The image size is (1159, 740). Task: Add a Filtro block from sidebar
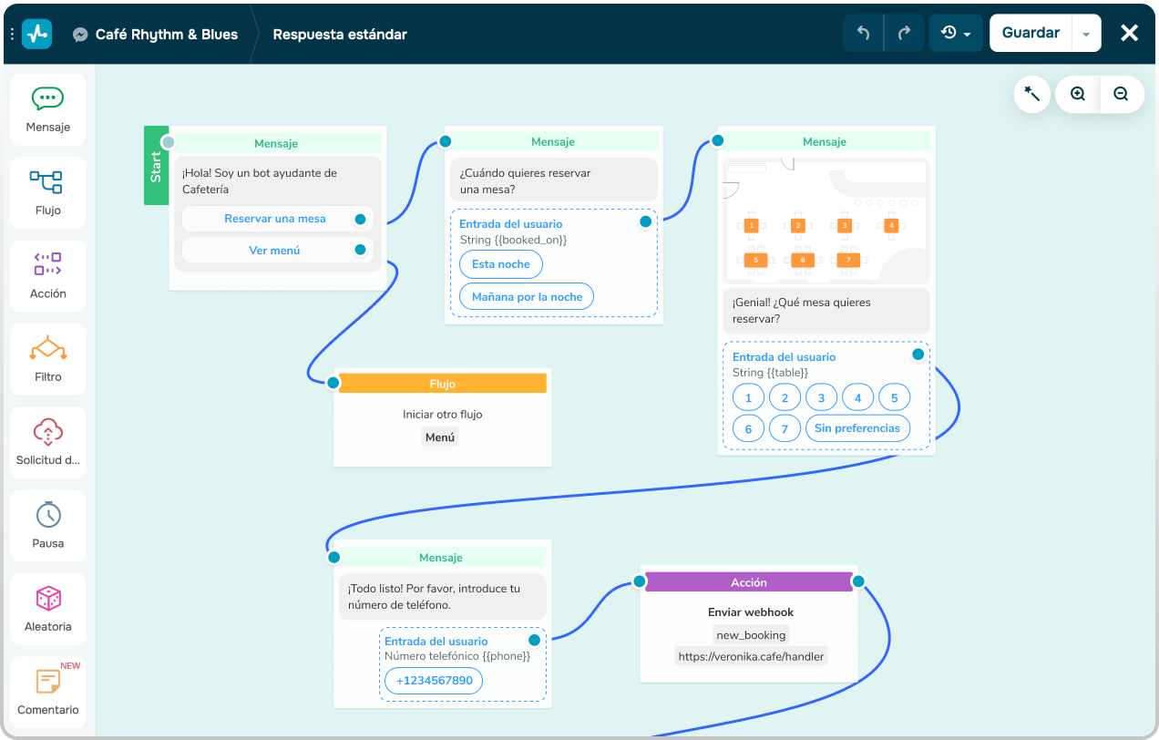48,359
